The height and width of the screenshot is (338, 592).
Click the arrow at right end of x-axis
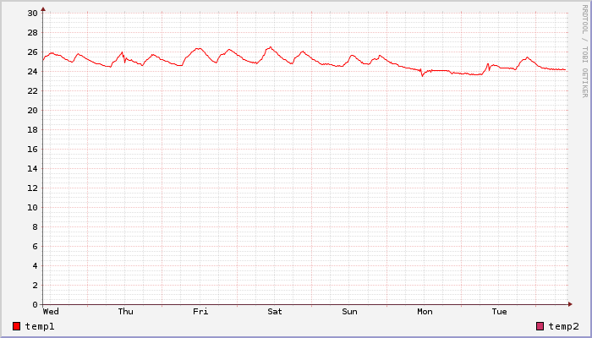[571, 304]
